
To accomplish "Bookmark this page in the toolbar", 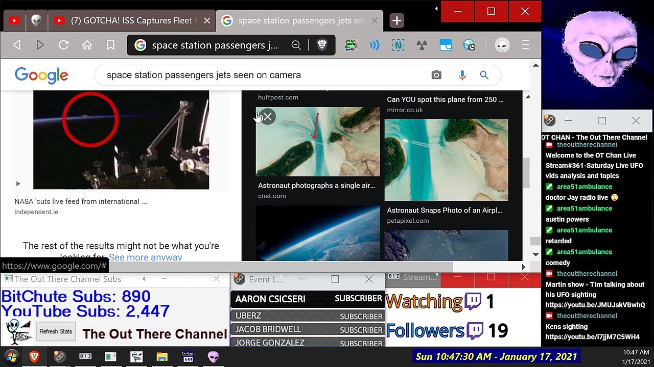I will 110,45.
